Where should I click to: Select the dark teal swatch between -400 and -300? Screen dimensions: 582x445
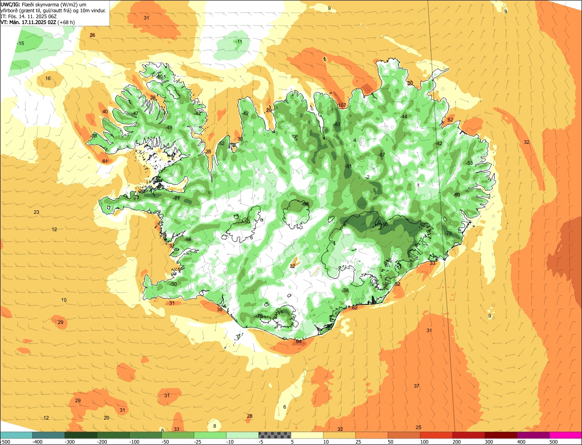tap(48, 435)
